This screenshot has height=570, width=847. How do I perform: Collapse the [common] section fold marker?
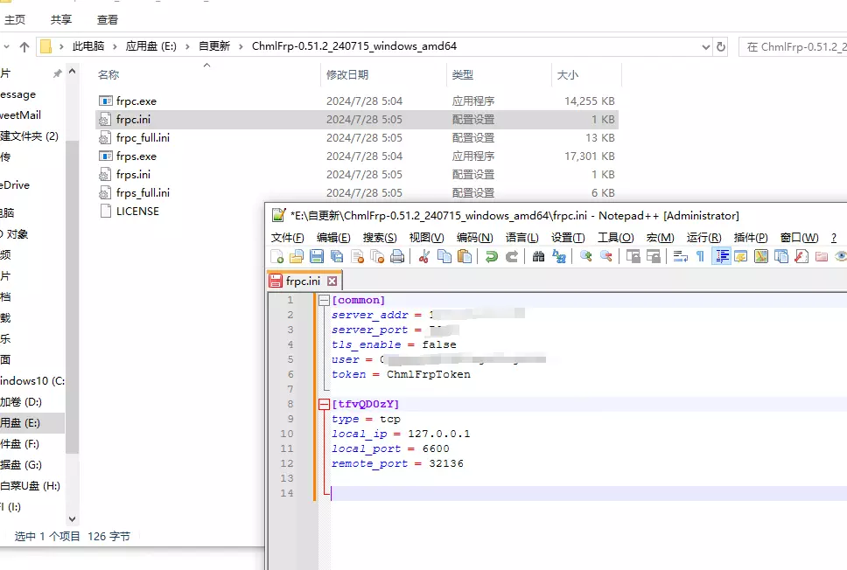[324, 300]
